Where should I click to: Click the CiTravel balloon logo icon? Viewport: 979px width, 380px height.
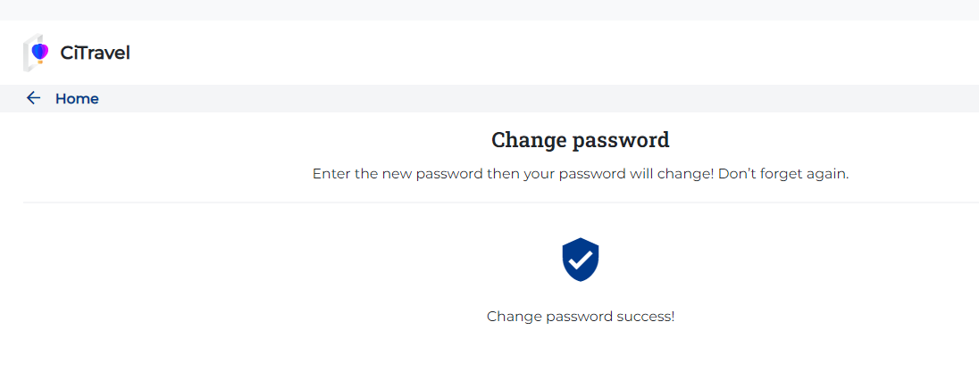(x=38, y=53)
